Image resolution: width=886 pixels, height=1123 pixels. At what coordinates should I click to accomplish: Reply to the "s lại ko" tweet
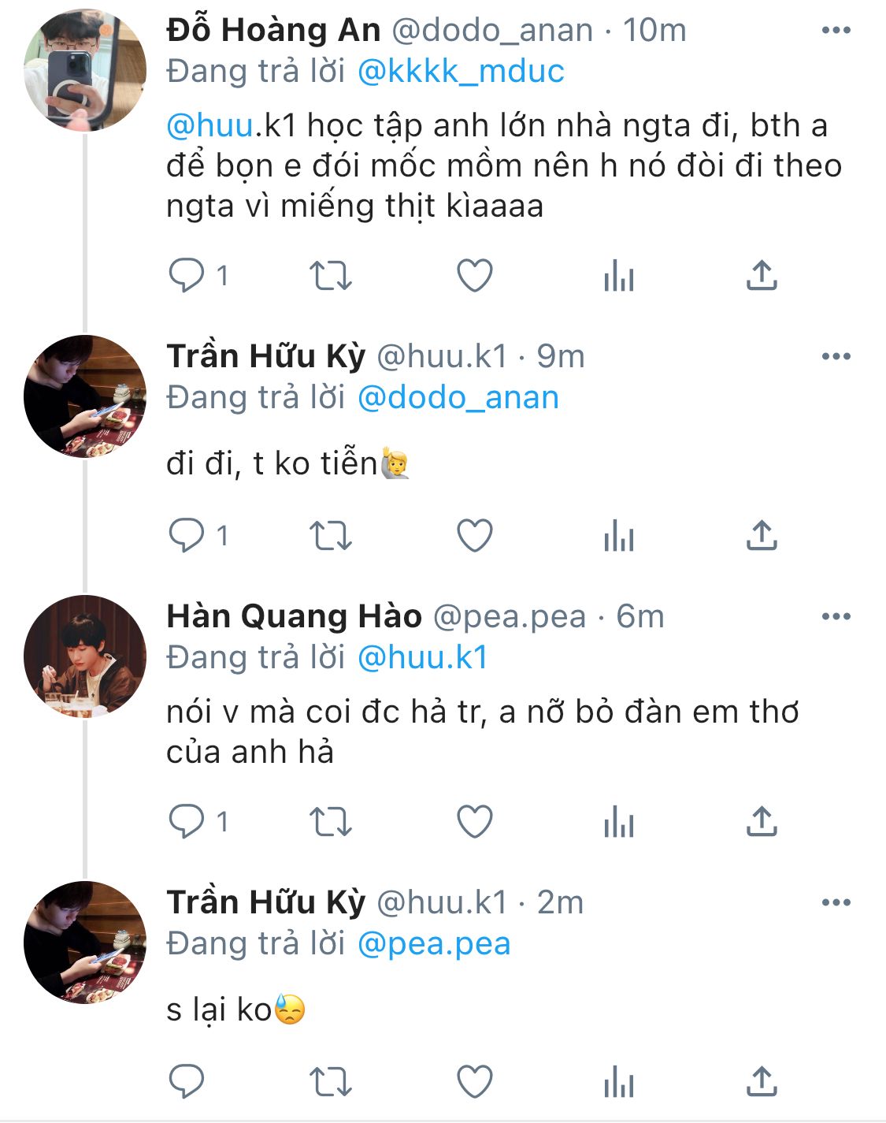(x=187, y=1081)
